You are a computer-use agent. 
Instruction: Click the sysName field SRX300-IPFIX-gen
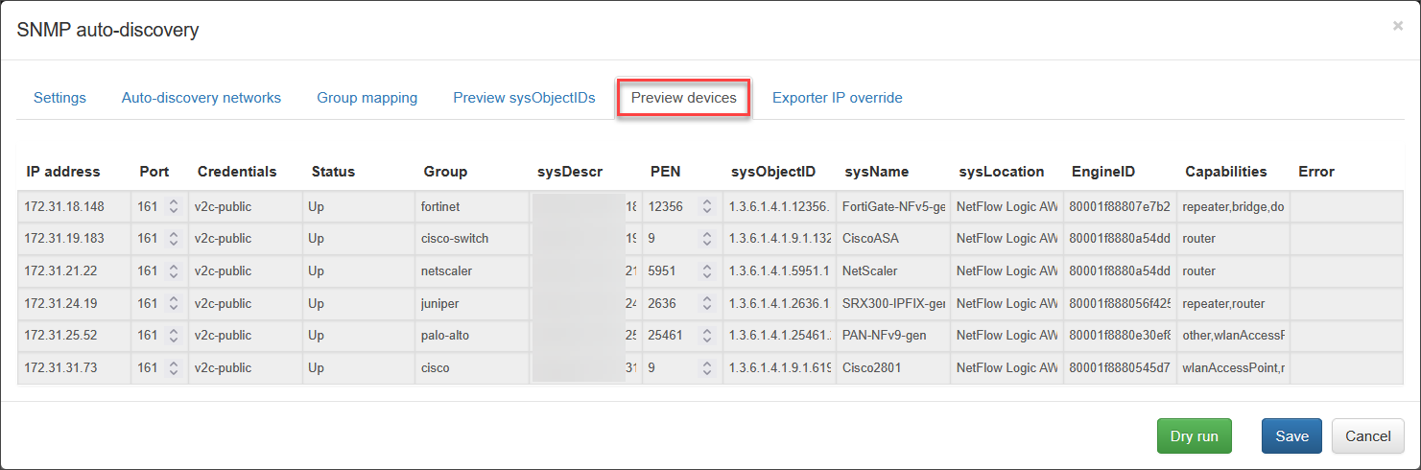pos(892,304)
